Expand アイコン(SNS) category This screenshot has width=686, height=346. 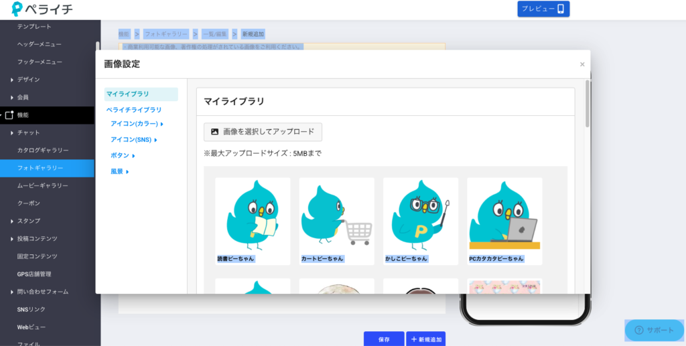pos(133,139)
